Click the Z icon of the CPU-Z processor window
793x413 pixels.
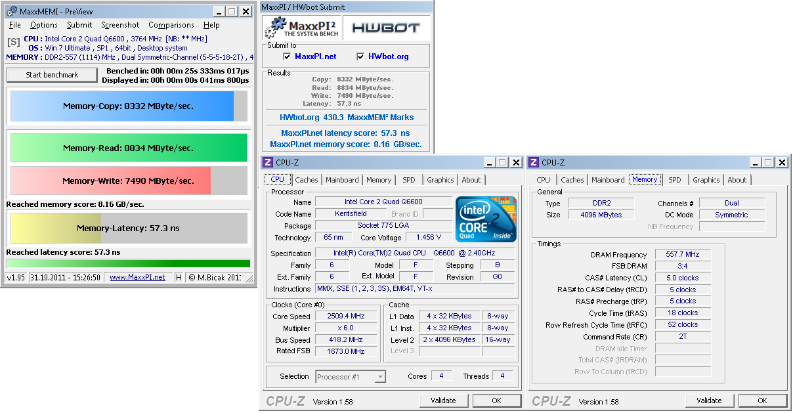click(268, 162)
